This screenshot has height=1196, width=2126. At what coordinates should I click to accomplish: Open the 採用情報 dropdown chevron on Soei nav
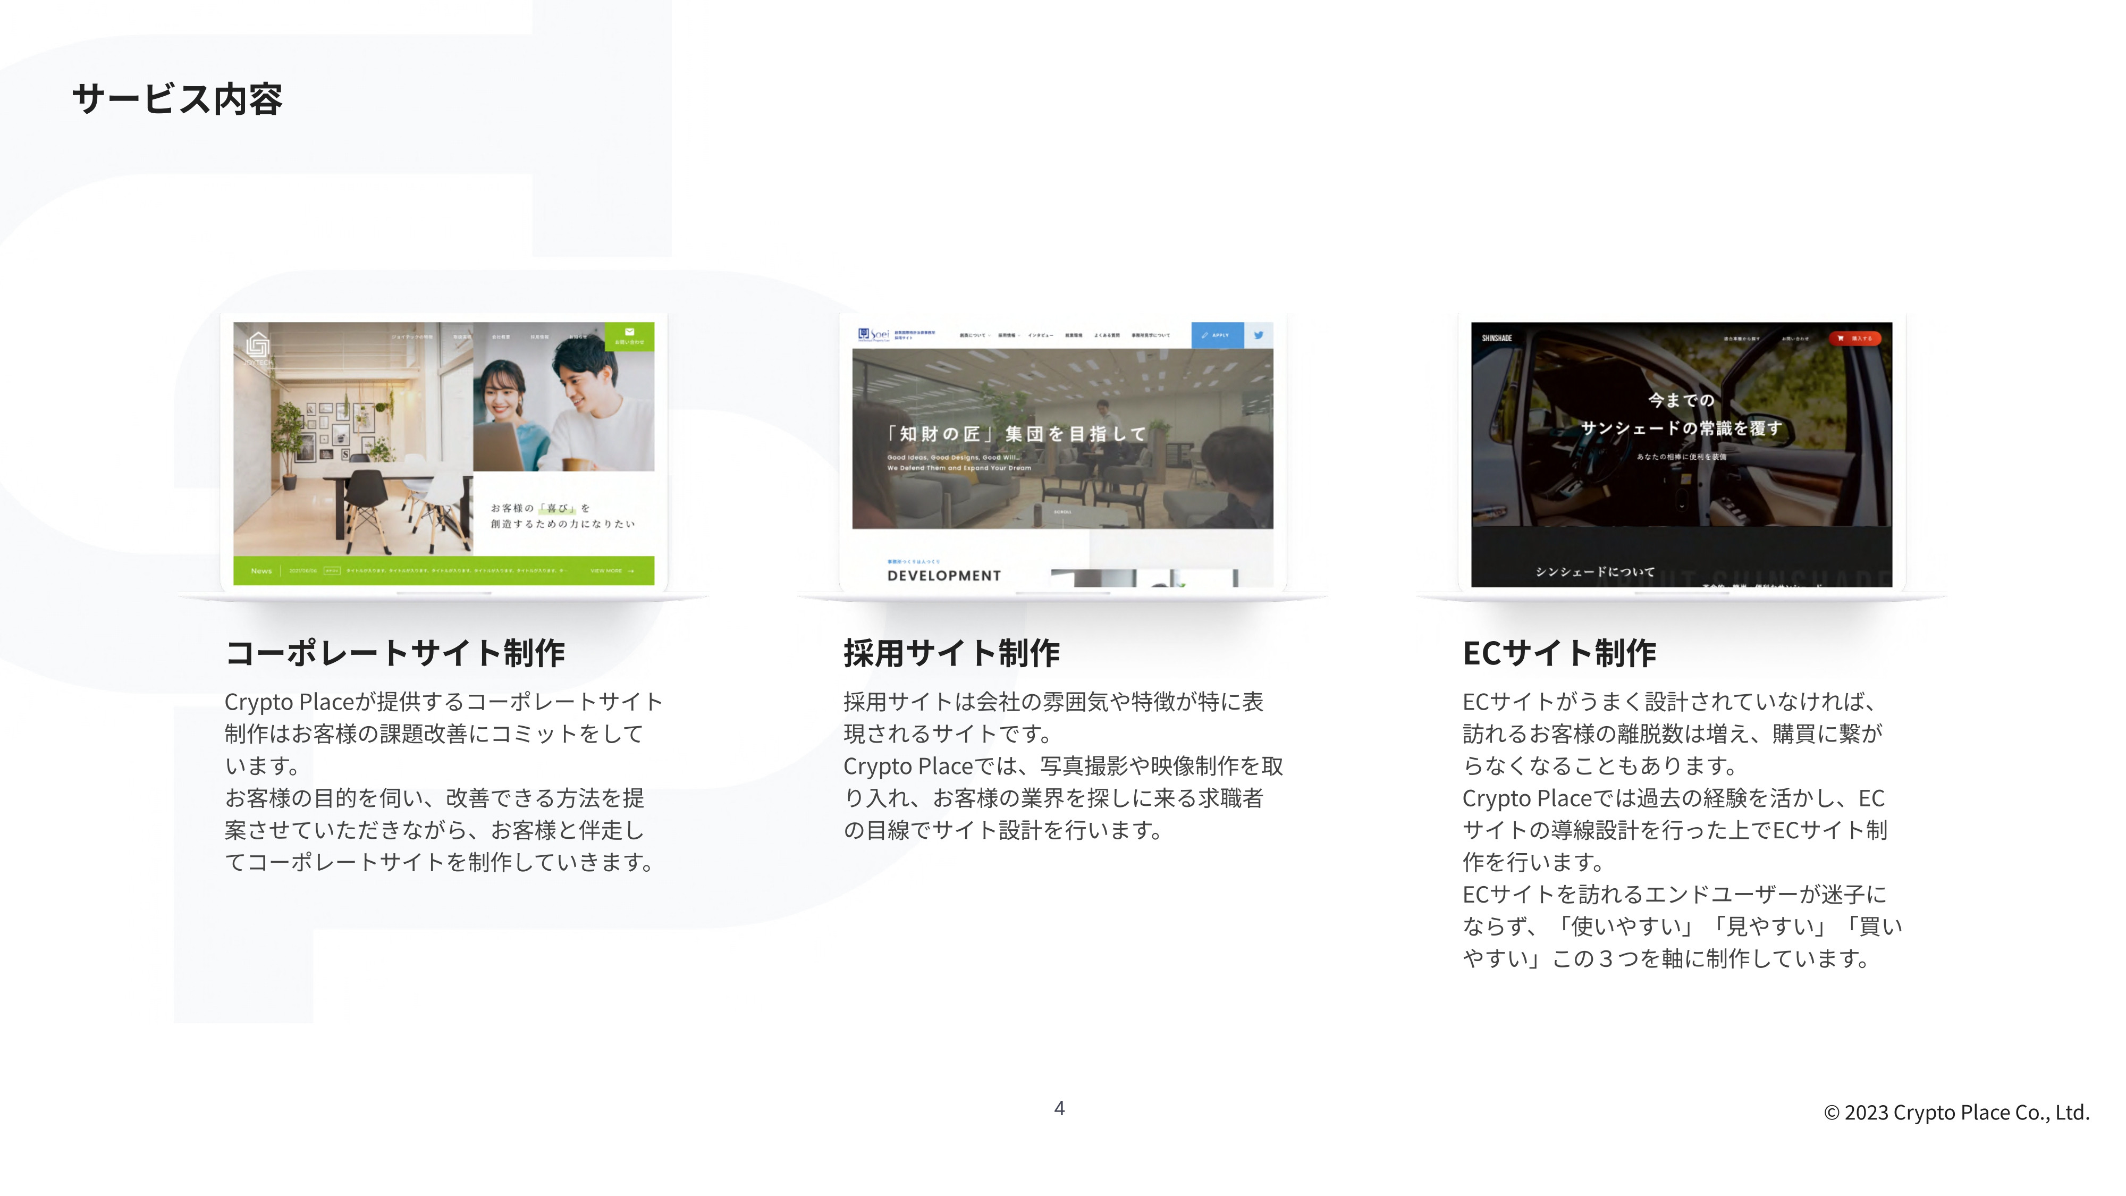click(x=1018, y=335)
